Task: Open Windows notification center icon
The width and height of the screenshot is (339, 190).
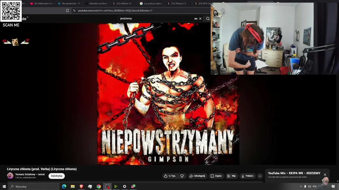Action: [x=333, y=187]
